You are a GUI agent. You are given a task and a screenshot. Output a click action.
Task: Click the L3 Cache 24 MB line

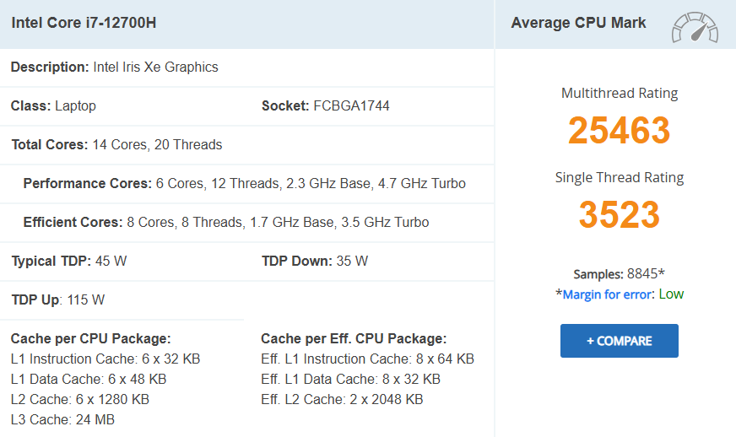pyautogui.click(x=62, y=419)
